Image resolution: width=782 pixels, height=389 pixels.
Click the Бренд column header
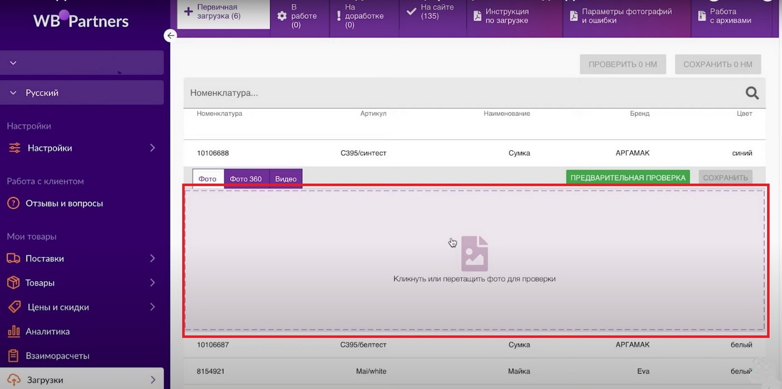(640, 114)
